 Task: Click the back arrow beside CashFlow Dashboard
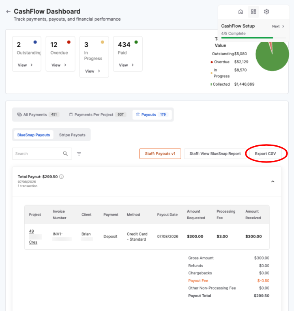[x=9, y=11]
